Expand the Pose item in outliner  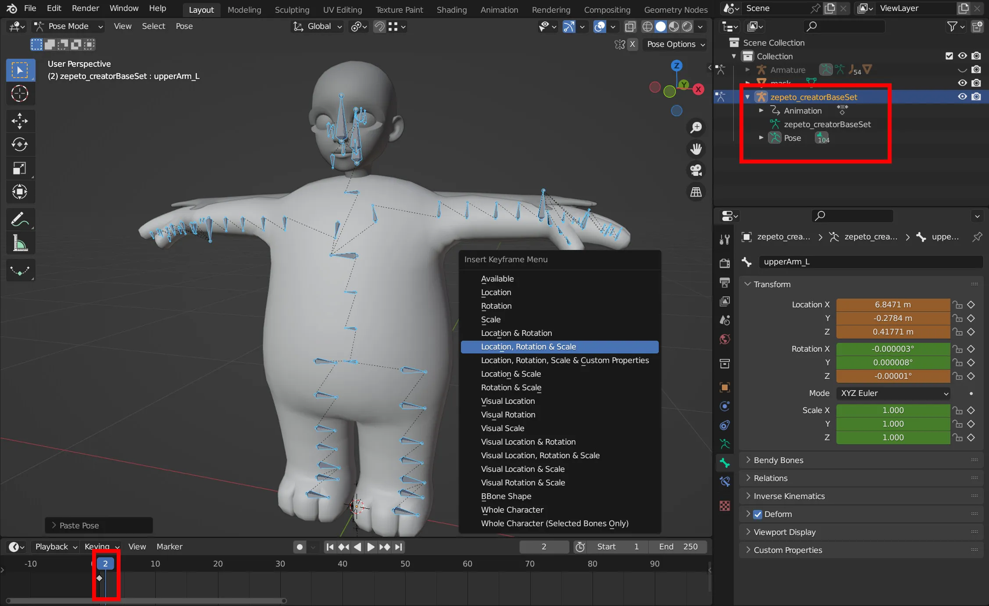(761, 138)
